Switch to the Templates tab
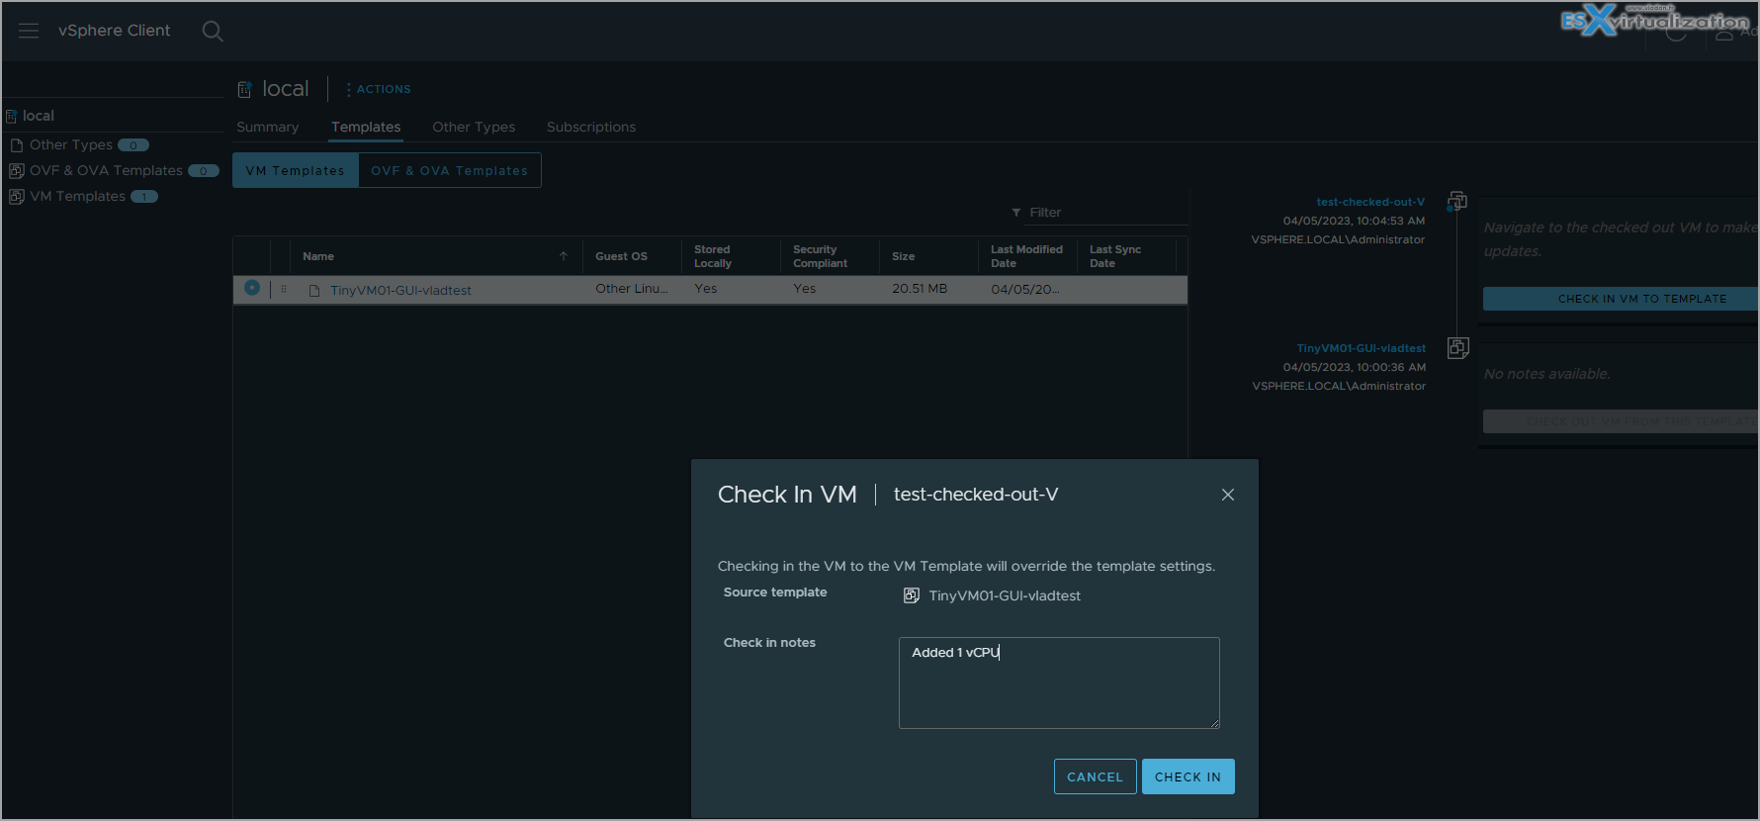Viewport: 1760px width, 821px height. [x=366, y=127]
